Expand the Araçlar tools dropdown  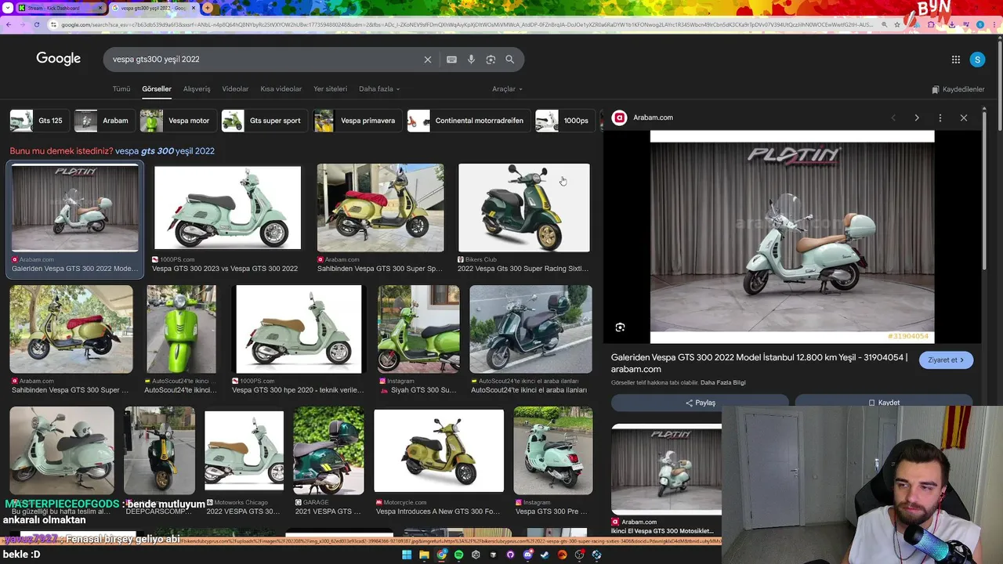pos(507,89)
